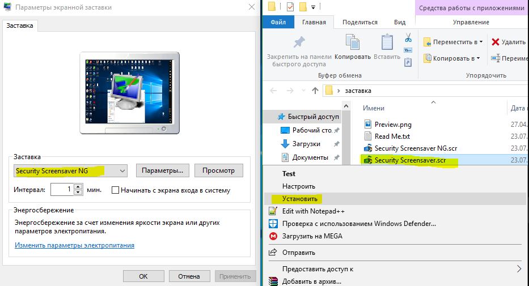The image size is (529, 286).
Task: Click the Back arrow in Explorer navigation
Action: 274,90
